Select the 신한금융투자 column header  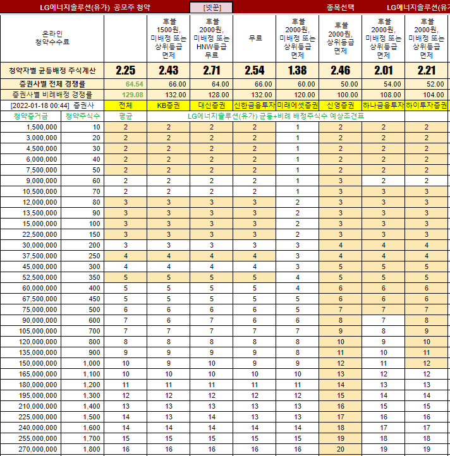tap(255, 105)
